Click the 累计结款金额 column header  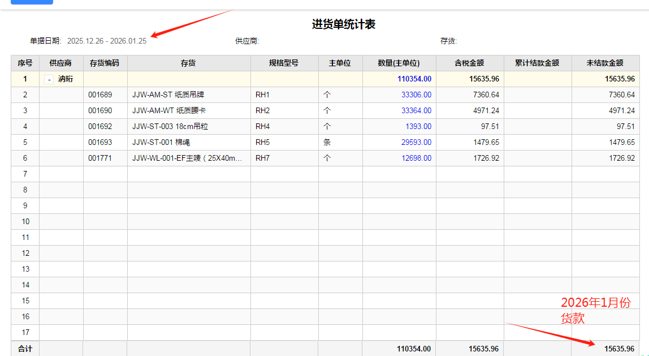537,63
